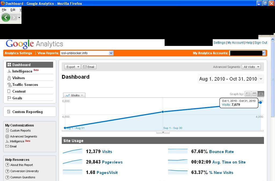Switch graph to weekly view
The height and width of the screenshot is (181, 275).
click(254, 94)
